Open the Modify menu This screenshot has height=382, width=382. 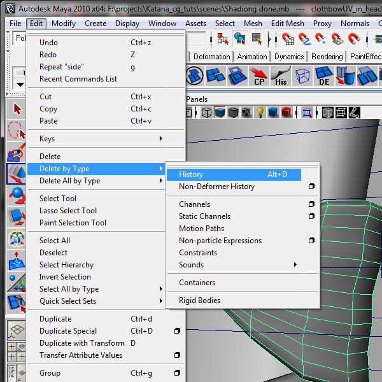click(64, 24)
